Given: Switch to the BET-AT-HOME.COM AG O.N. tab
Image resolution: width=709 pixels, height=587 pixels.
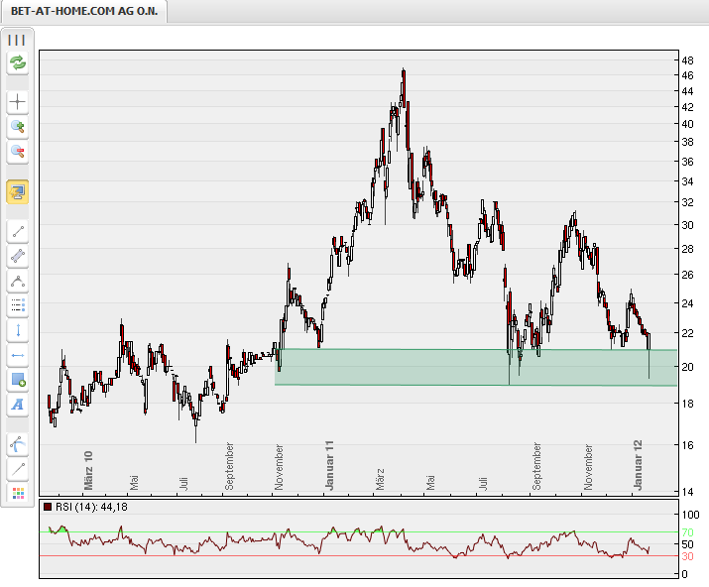Looking at the screenshot, I should click(x=84, y=11).
